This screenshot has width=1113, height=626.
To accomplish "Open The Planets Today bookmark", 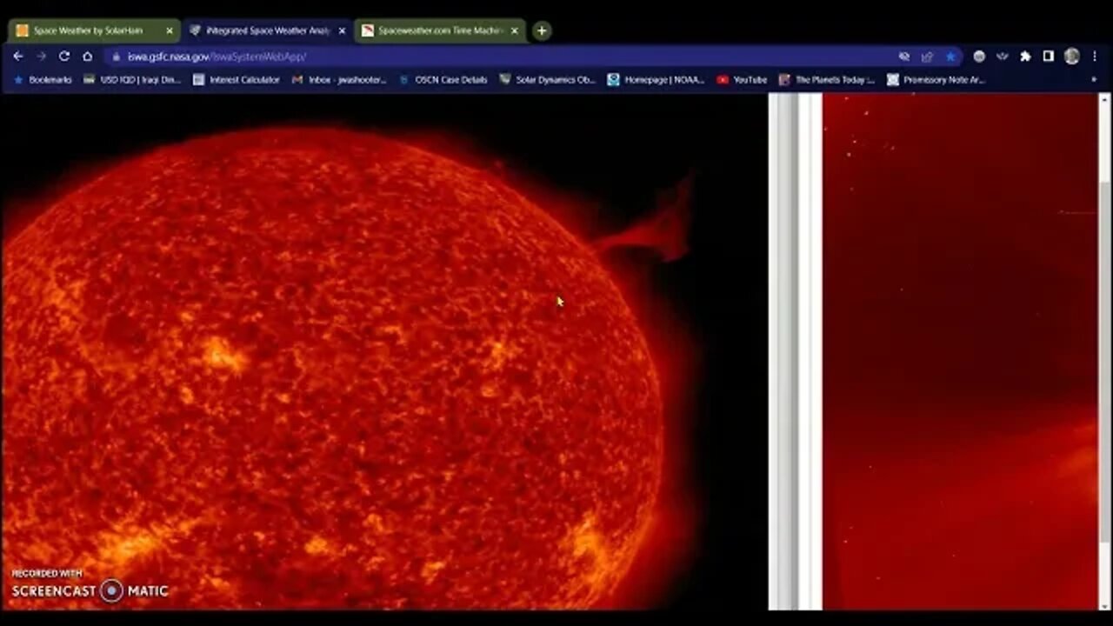I will [x=827, y=80].
